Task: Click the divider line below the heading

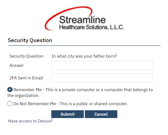Action: coord(84,46)
